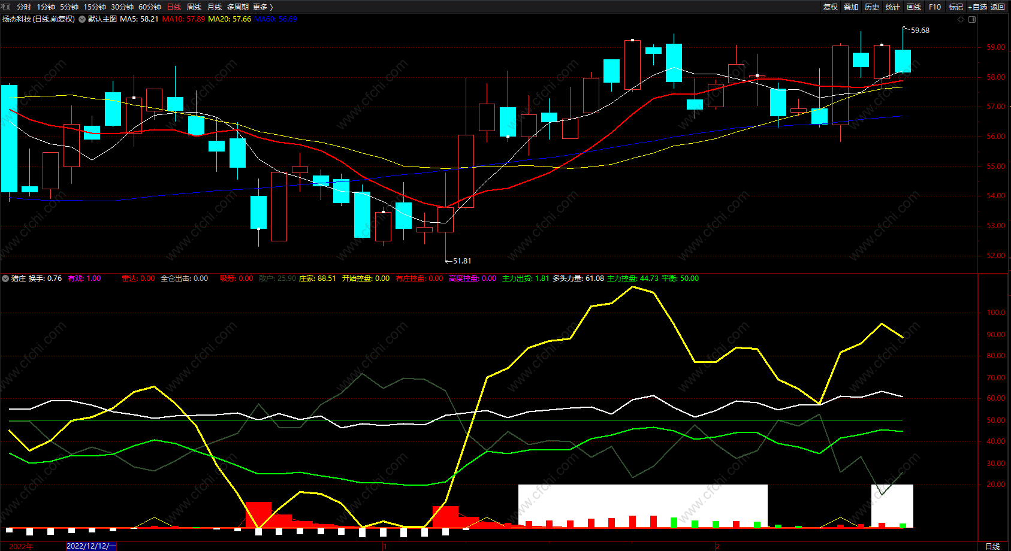Click the 统计 statistics button
Viewport: 1011px width, 551px height.
pos(893,7)
